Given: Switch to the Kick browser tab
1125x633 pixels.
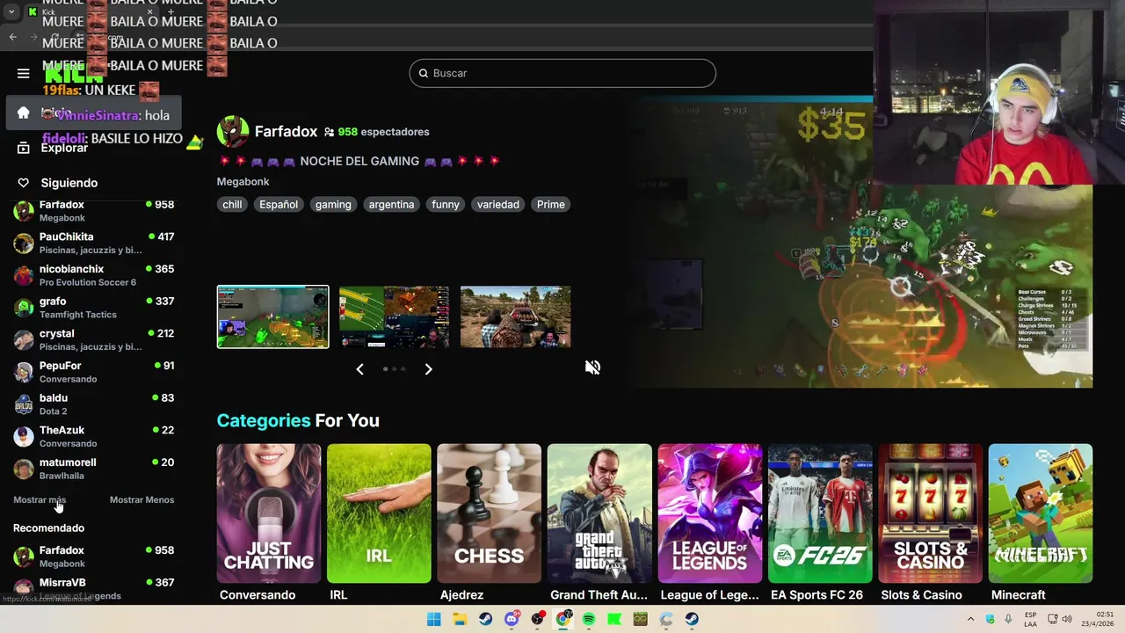Looking at the screenshot, I should (88, 11).
